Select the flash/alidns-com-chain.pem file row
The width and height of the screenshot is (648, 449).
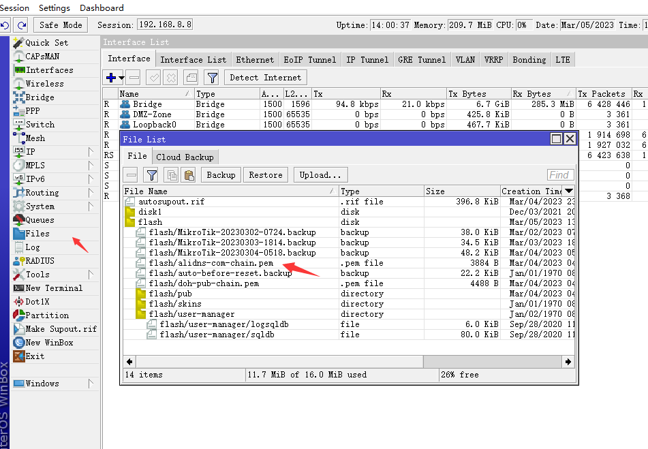[349, 263]
